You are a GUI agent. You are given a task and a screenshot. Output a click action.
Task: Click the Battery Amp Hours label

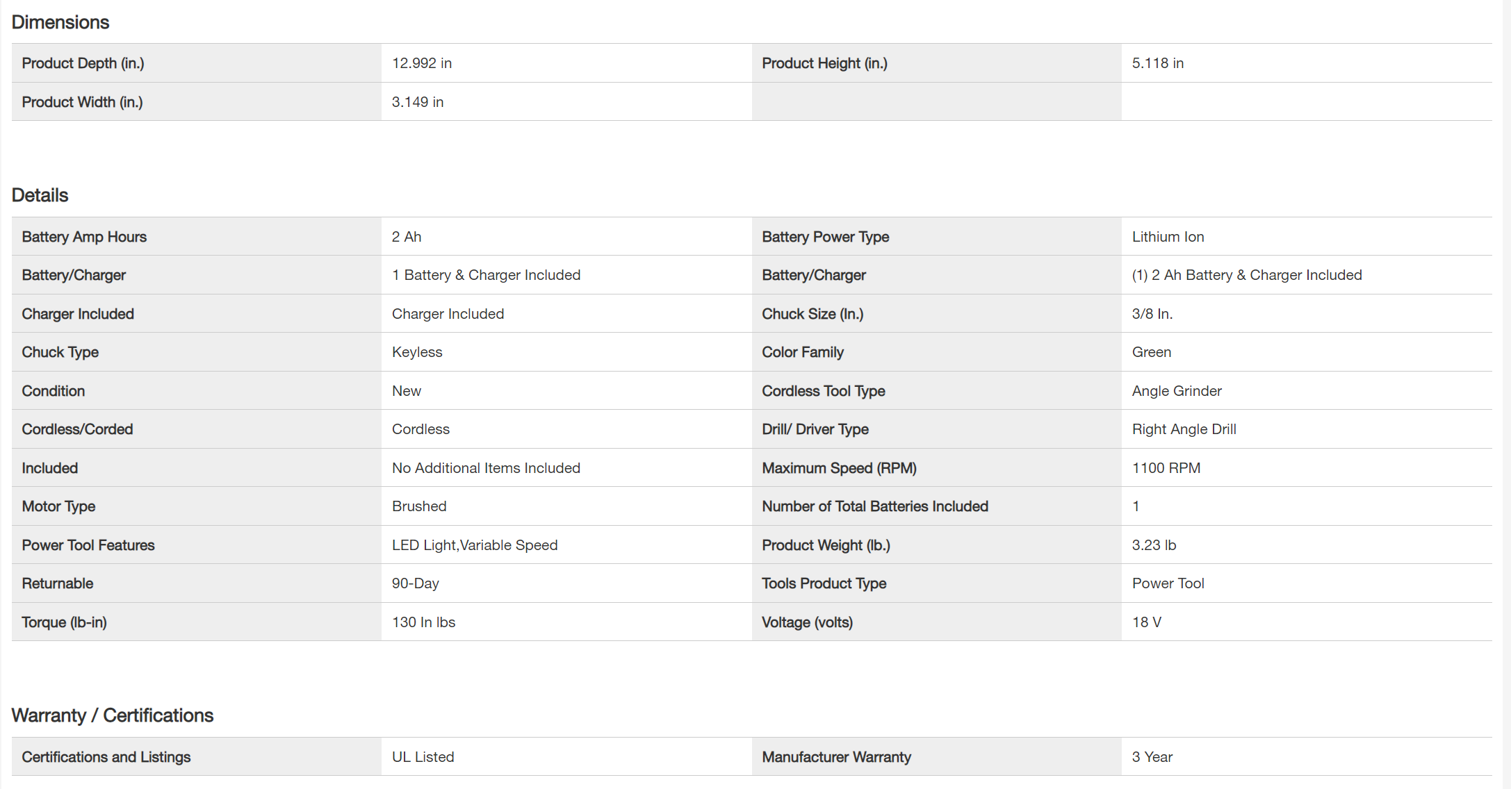pos(84,237)
